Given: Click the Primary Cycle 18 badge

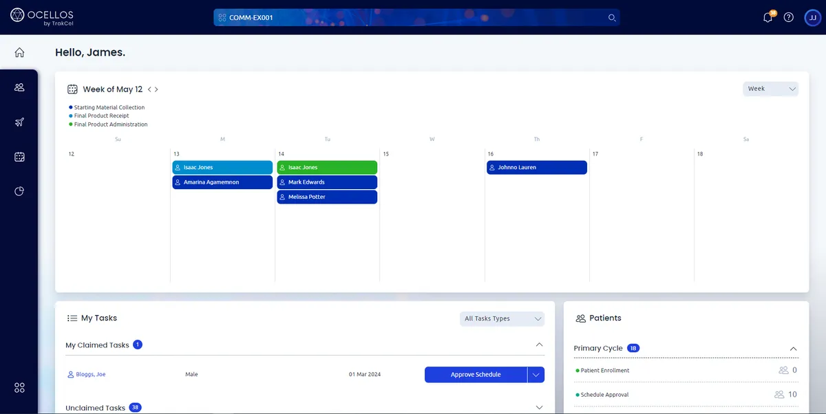Looking at the screenshot, I should (x=633, y=349).
